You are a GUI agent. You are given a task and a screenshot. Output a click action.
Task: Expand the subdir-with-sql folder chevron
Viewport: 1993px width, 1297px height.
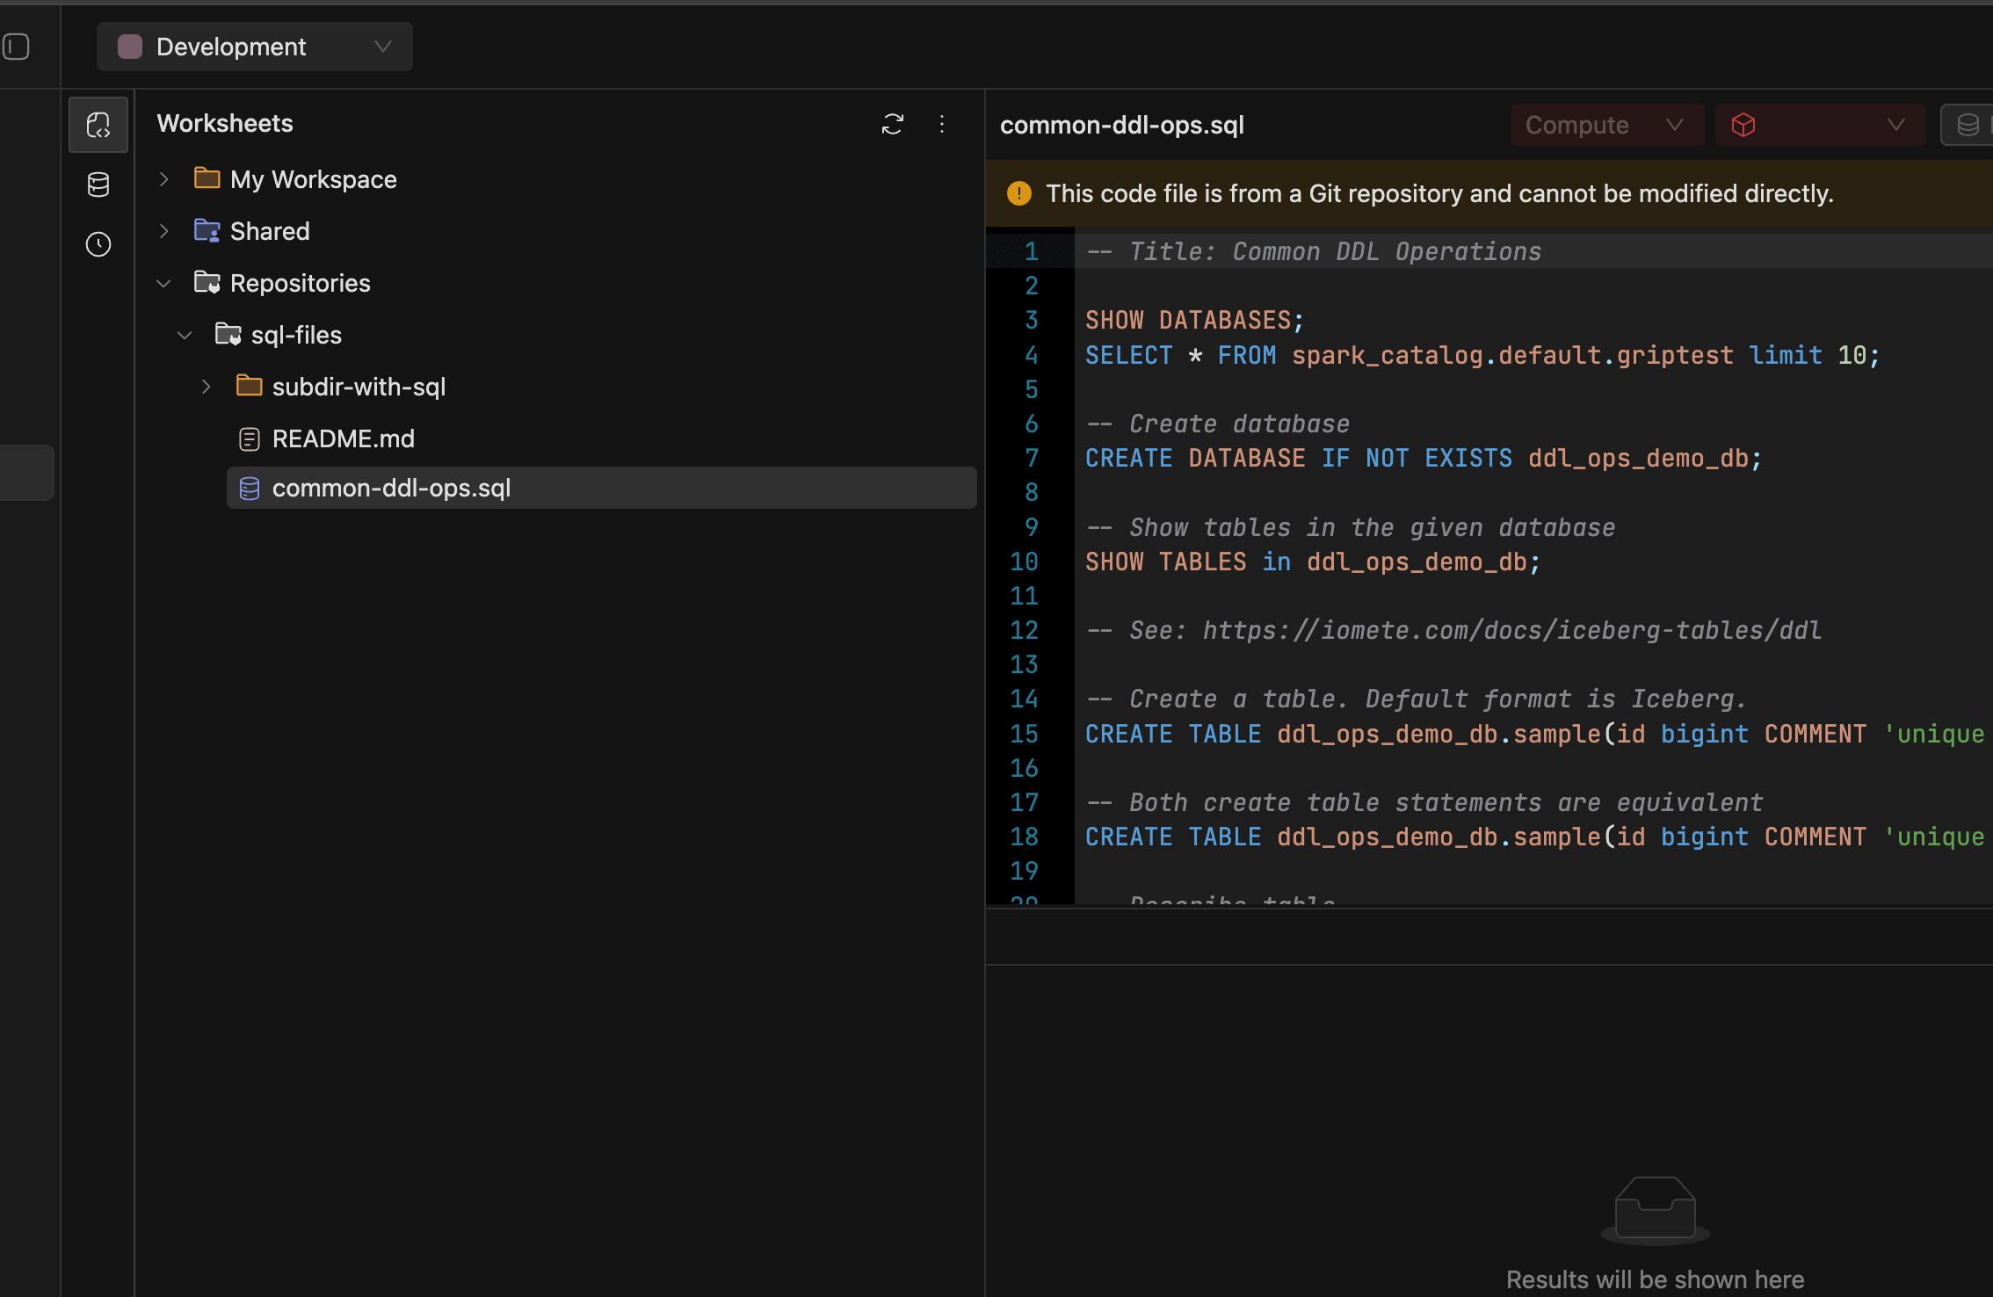pyautogui.click(x=207, y=387)
